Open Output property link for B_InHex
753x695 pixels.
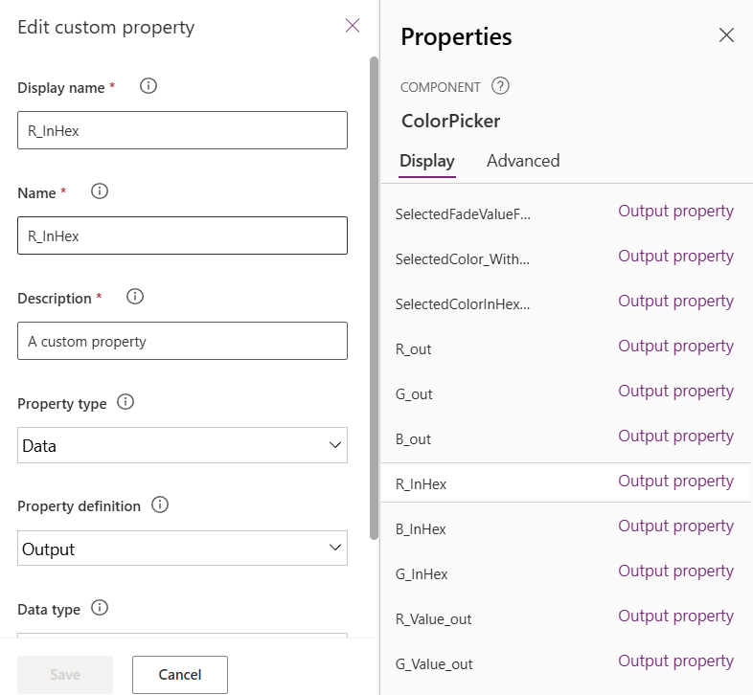[x=675, y=527]
